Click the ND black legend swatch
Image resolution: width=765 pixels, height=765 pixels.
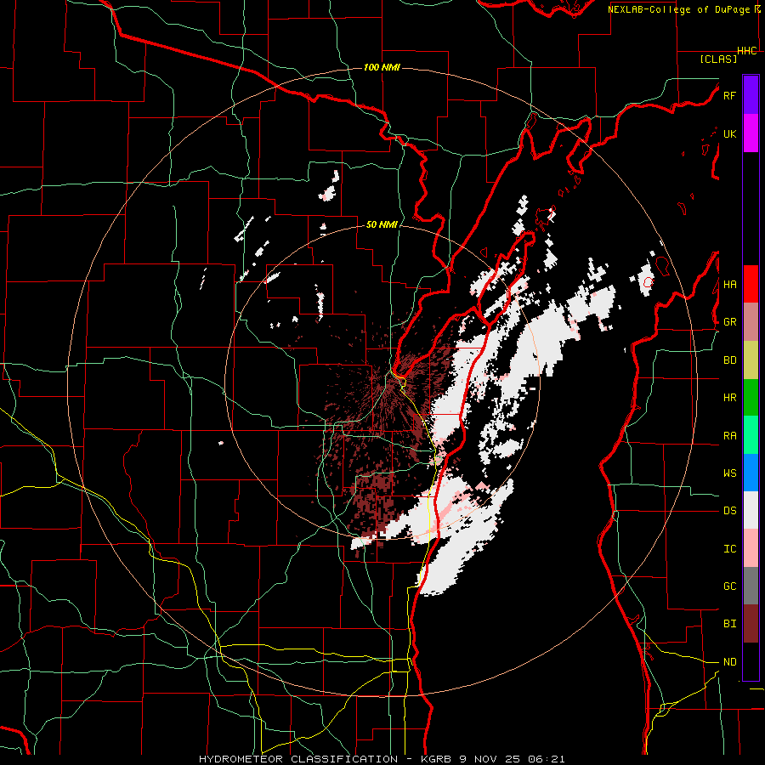(x=751, y=661)
